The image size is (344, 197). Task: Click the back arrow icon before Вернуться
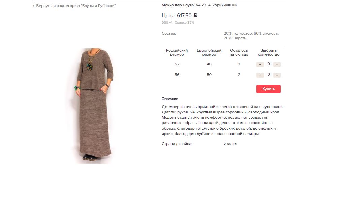coord(34,6)
